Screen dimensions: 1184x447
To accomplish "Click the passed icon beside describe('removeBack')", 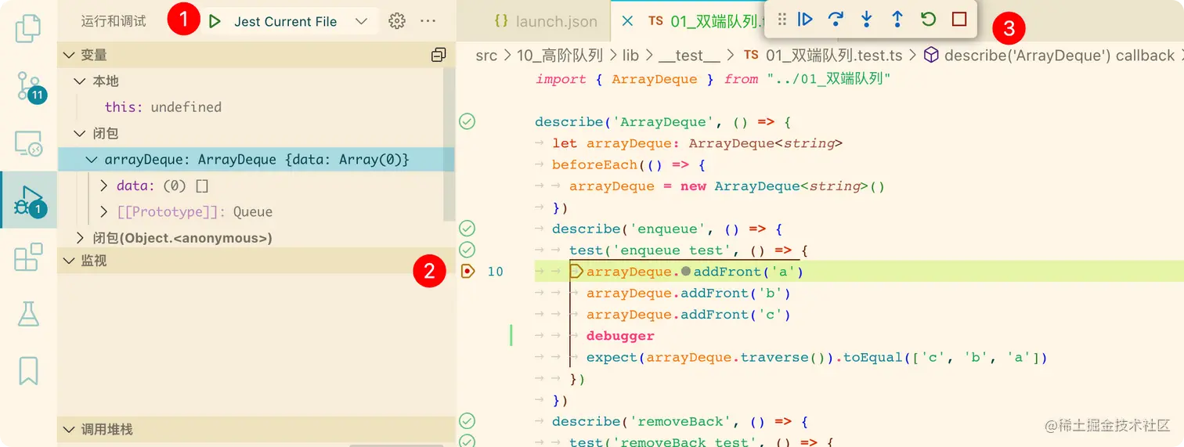I will pyautogui.click(x=467, y=421).
